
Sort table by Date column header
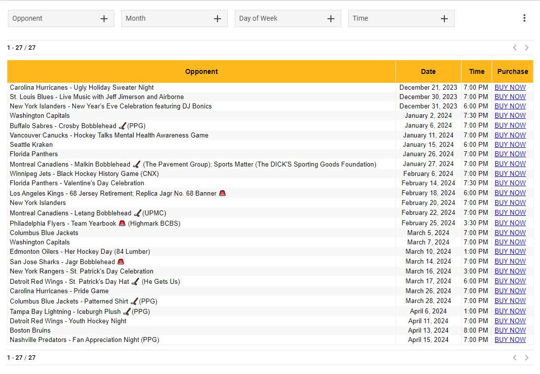coord(428,71)
